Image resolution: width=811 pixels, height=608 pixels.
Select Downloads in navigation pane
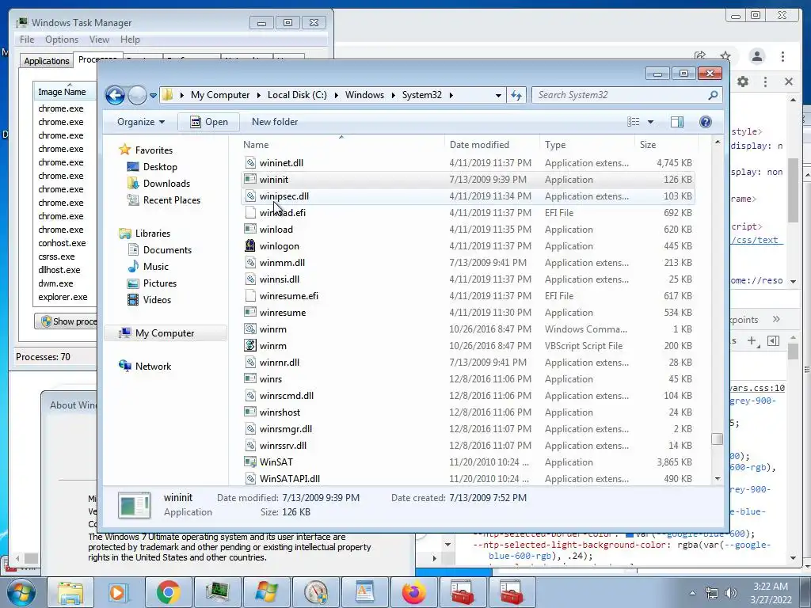166,184
